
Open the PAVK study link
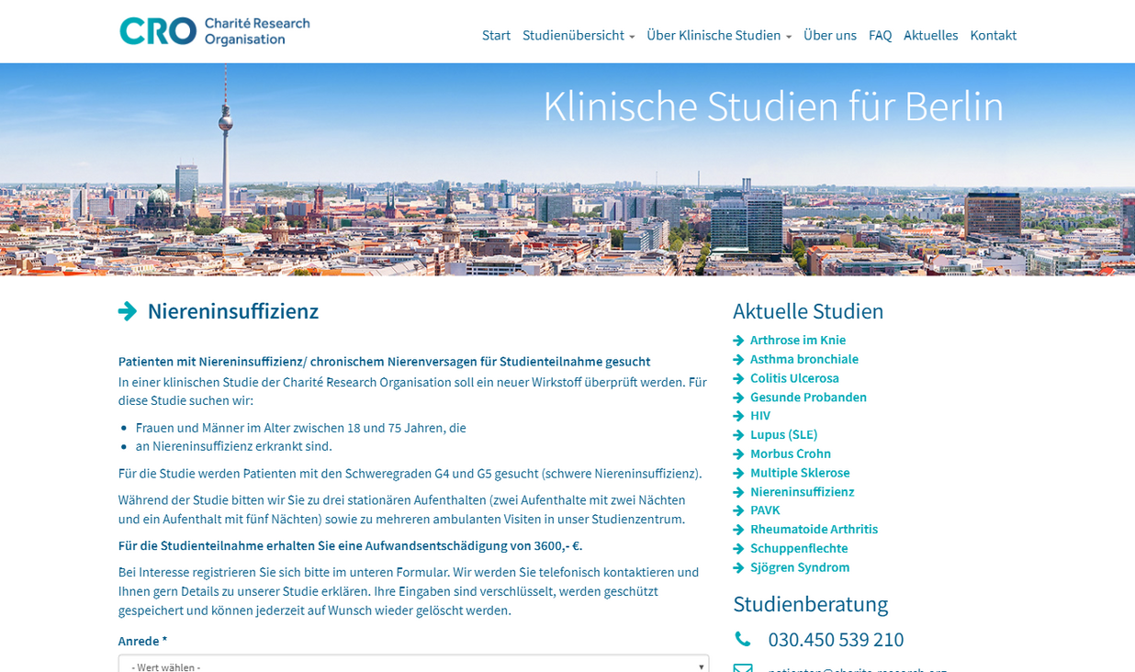[765, 510]
